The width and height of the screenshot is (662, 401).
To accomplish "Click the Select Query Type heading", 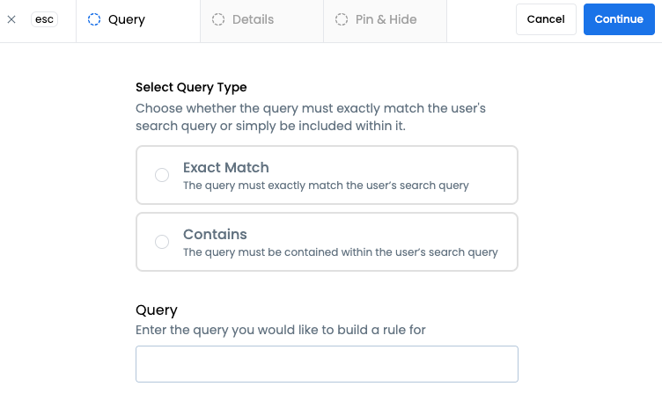I will (191, 87).
